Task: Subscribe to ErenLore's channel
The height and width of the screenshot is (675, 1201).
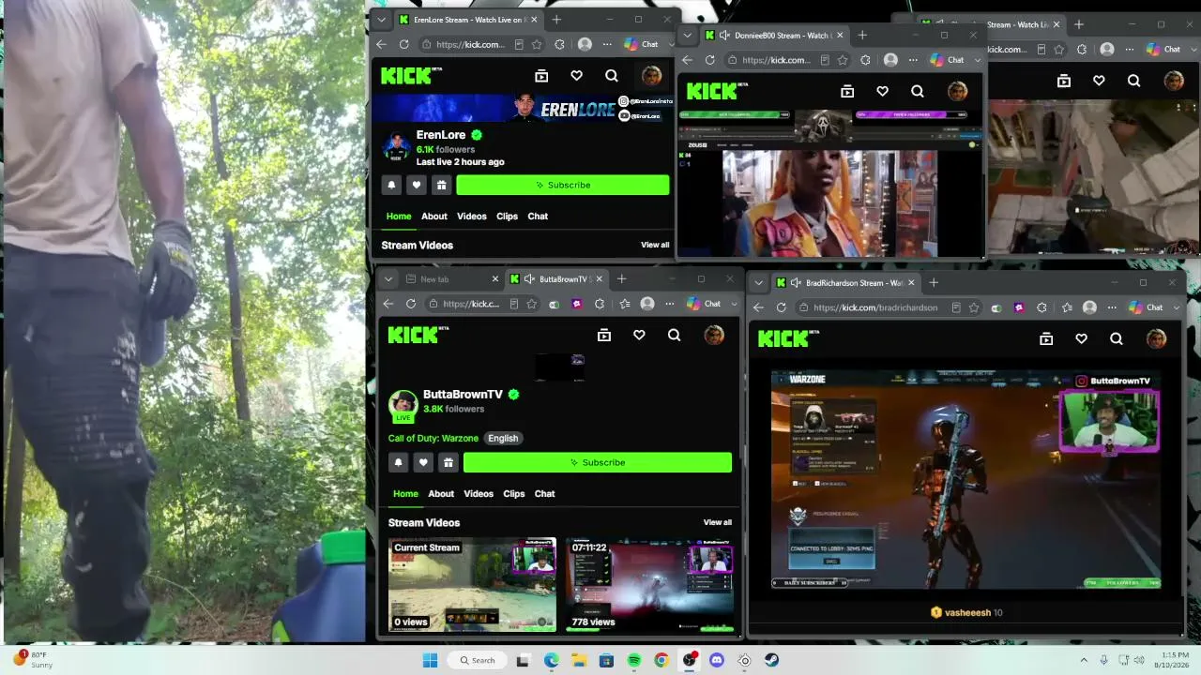Action: [x=563, y=186]
